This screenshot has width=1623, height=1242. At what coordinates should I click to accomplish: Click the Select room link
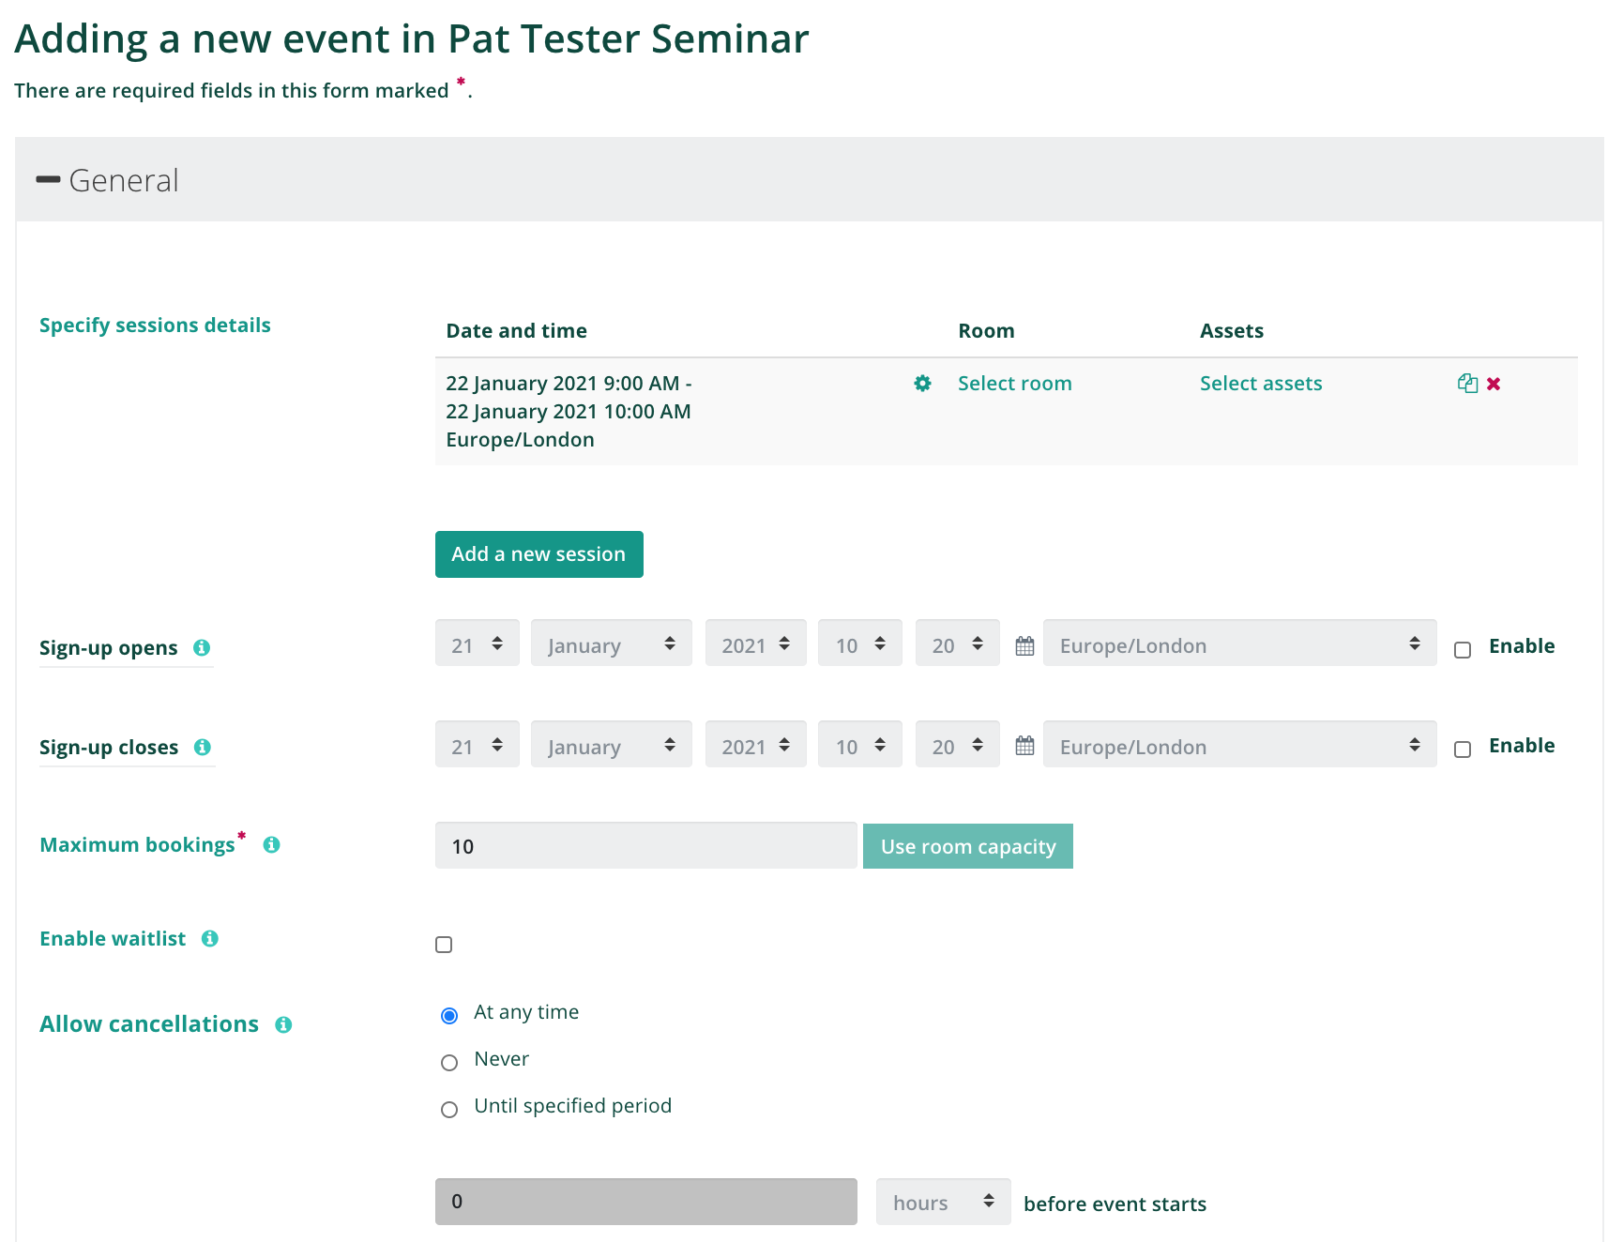[x=1014, y=384]
